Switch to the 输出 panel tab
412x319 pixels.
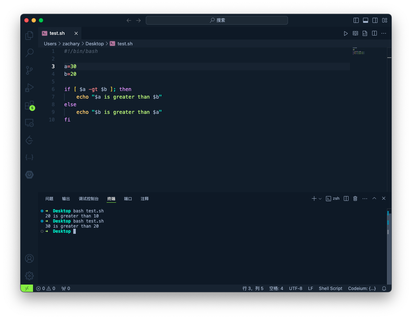66,199
